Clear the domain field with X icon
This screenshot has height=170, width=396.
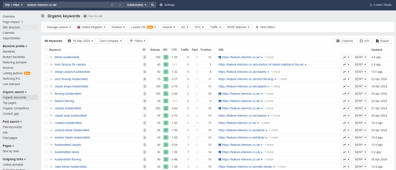(x=120, y=5)
